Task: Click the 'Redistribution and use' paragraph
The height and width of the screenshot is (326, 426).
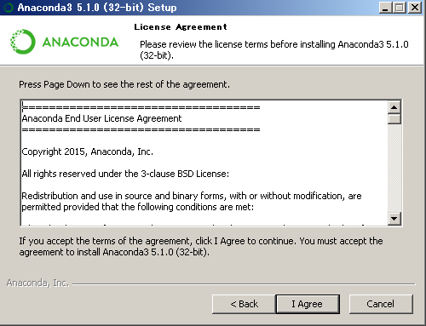Action: pyautogui.click(x=192, y=202)
